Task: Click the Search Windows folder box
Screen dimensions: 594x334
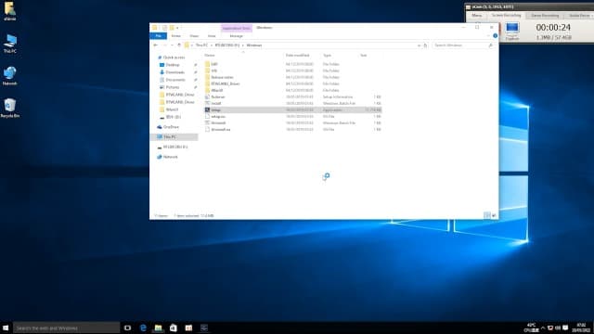Action: 460,45
